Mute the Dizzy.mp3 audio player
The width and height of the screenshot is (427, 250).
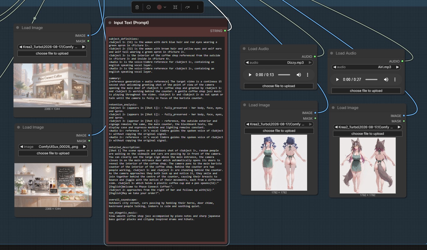click(299, 75)
